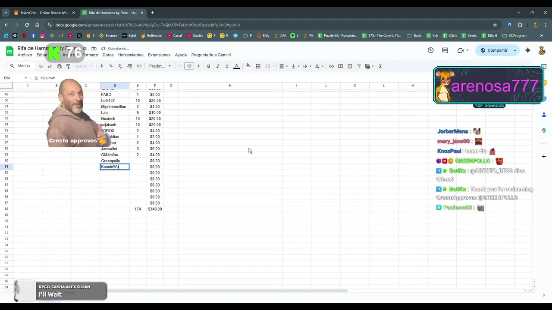
Task: Switch to RollerCoin browser tab
Action: tap(44, 13)
